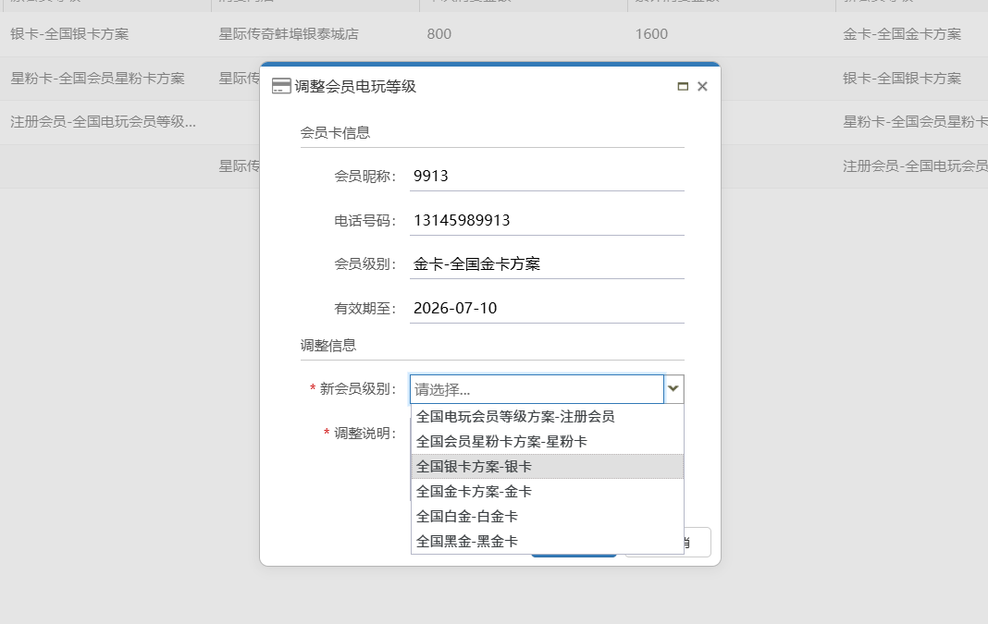Click the 电话号码 field with 13145989913
988x624 pixels.
point(547,220)
